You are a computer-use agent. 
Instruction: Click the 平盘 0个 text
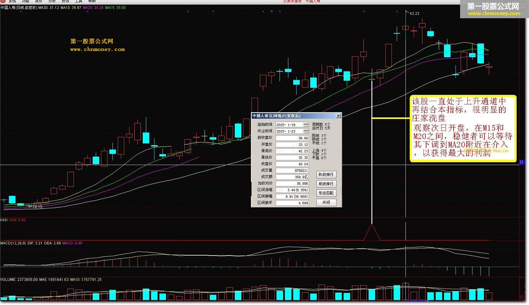[x=319, y=158]
